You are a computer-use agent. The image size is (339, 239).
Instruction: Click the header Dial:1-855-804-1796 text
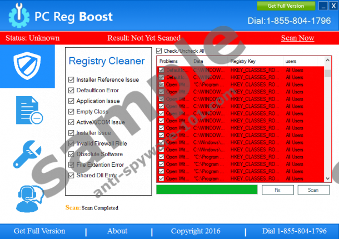290,21
